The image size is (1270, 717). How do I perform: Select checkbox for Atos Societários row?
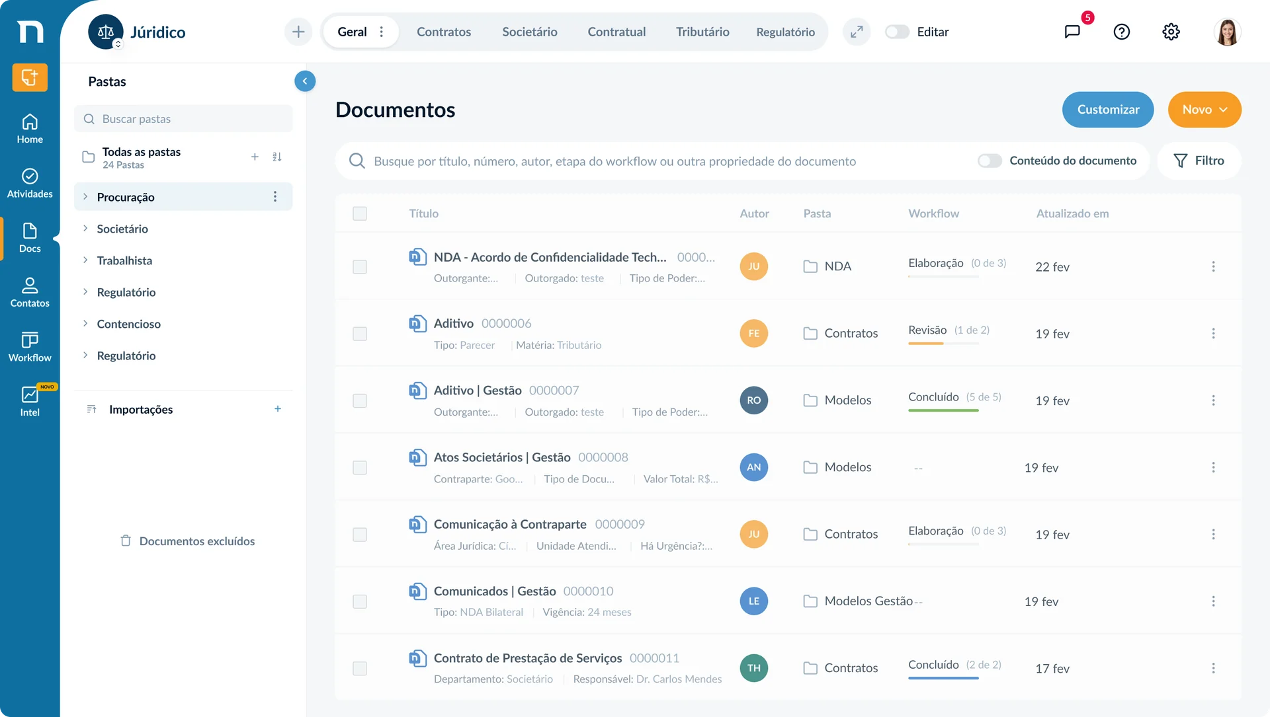pos(360,468)
